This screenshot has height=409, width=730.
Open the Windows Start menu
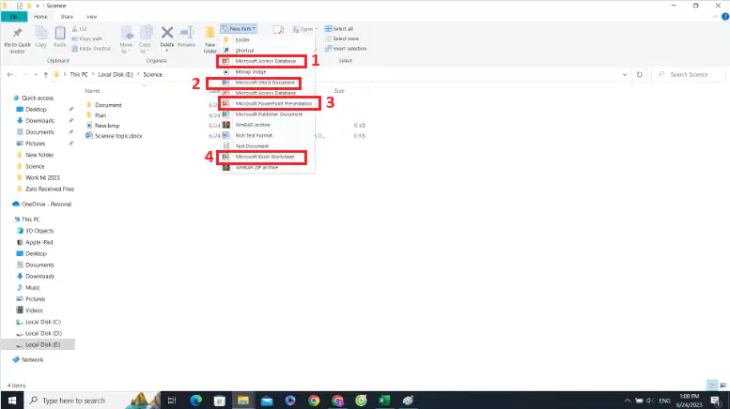tap(12, 401)
